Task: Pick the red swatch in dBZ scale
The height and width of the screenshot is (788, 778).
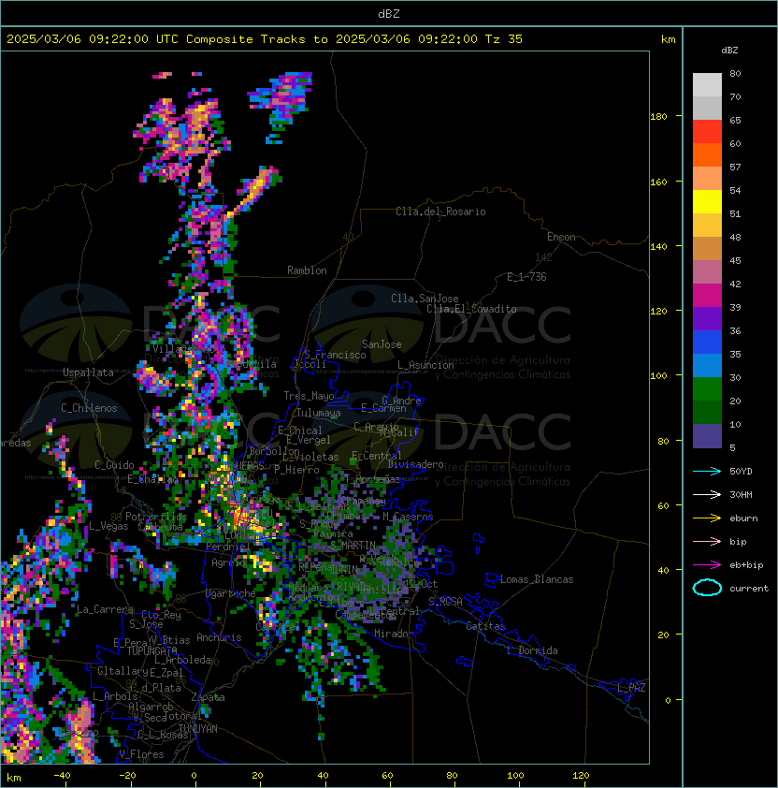Action: coord(707,132)
